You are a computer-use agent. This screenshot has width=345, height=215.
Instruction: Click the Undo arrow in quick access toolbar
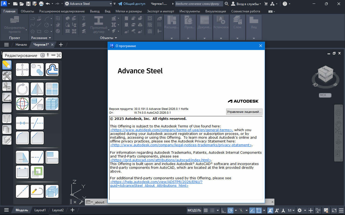click(48, 4)
